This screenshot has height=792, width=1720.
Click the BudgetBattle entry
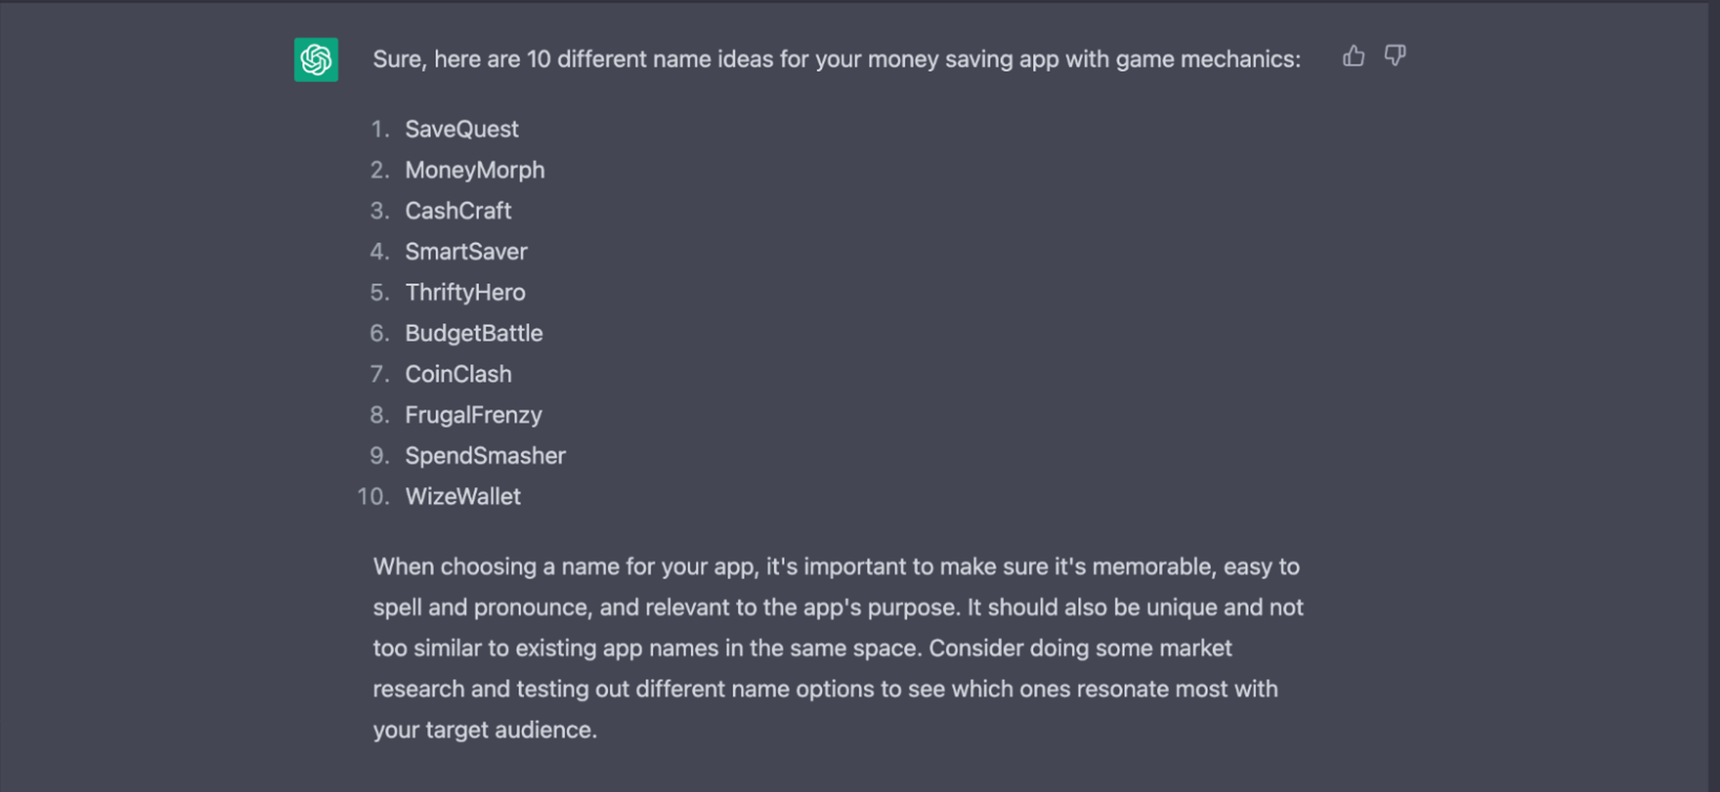(474, 333)
